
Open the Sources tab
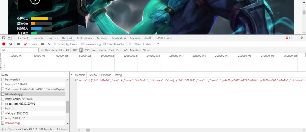[x=53, y=38]
